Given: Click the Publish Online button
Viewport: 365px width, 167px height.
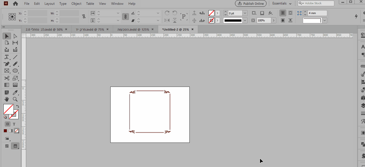Looking at the screenshot, I should pyautogui.click(x=250, y=3).
